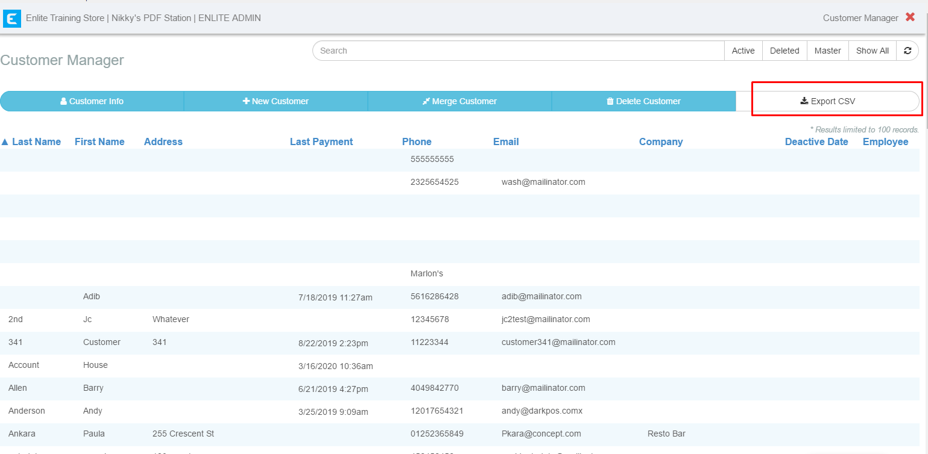The width and height of the screenshot is (928, 454).
Task: Click email adib@mailinator.com
Action: point(541,296)
